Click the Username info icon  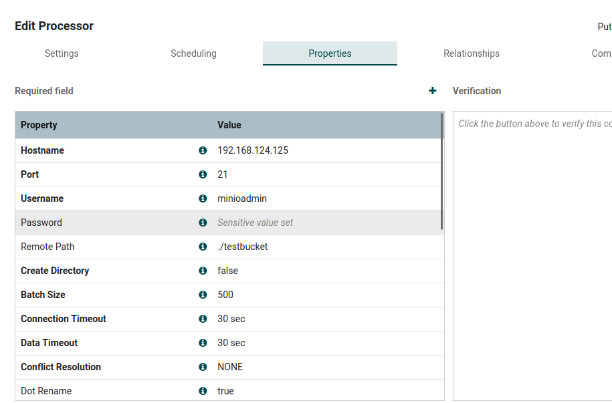pyautogui.click(x=203, y=198)
